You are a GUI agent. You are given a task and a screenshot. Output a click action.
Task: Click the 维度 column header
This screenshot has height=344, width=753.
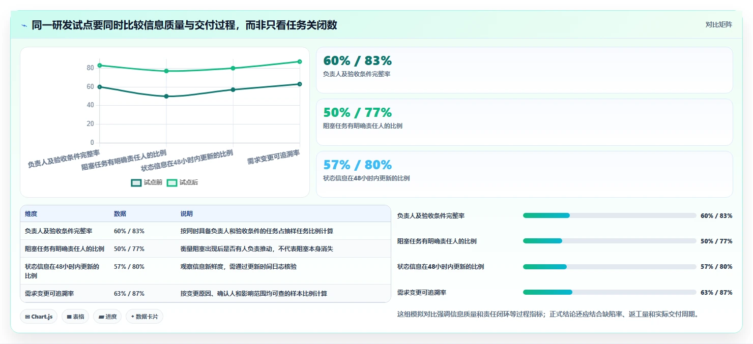click(x=31, y=214)
